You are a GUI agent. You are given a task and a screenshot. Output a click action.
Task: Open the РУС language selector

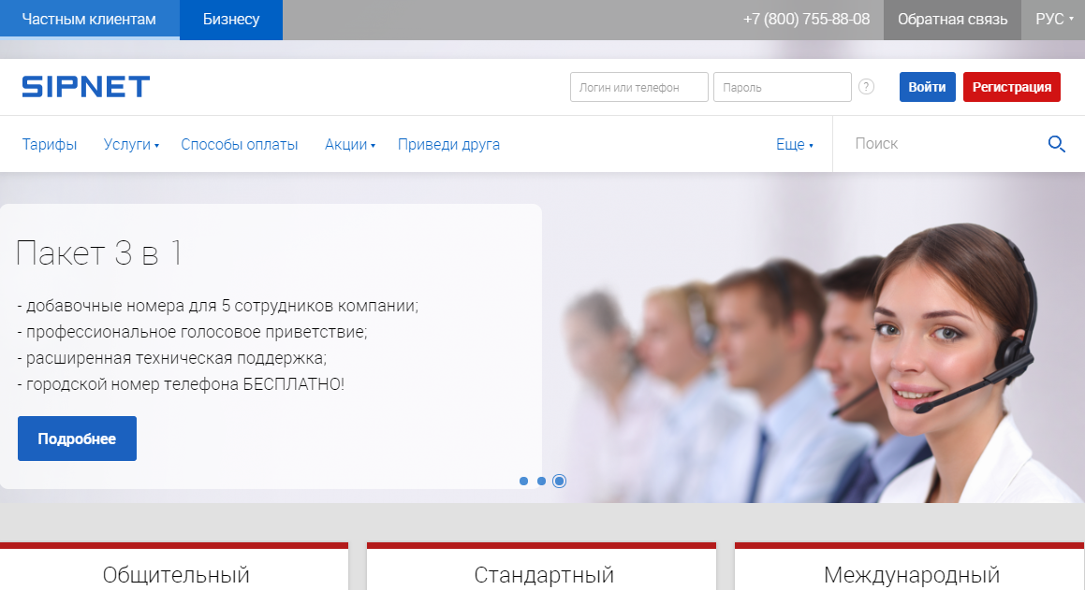1053,19
